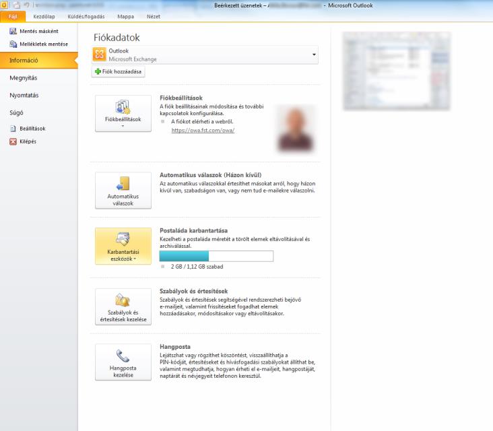
Task: Open the Automatikus válaszok button
Action: point(123,191)
